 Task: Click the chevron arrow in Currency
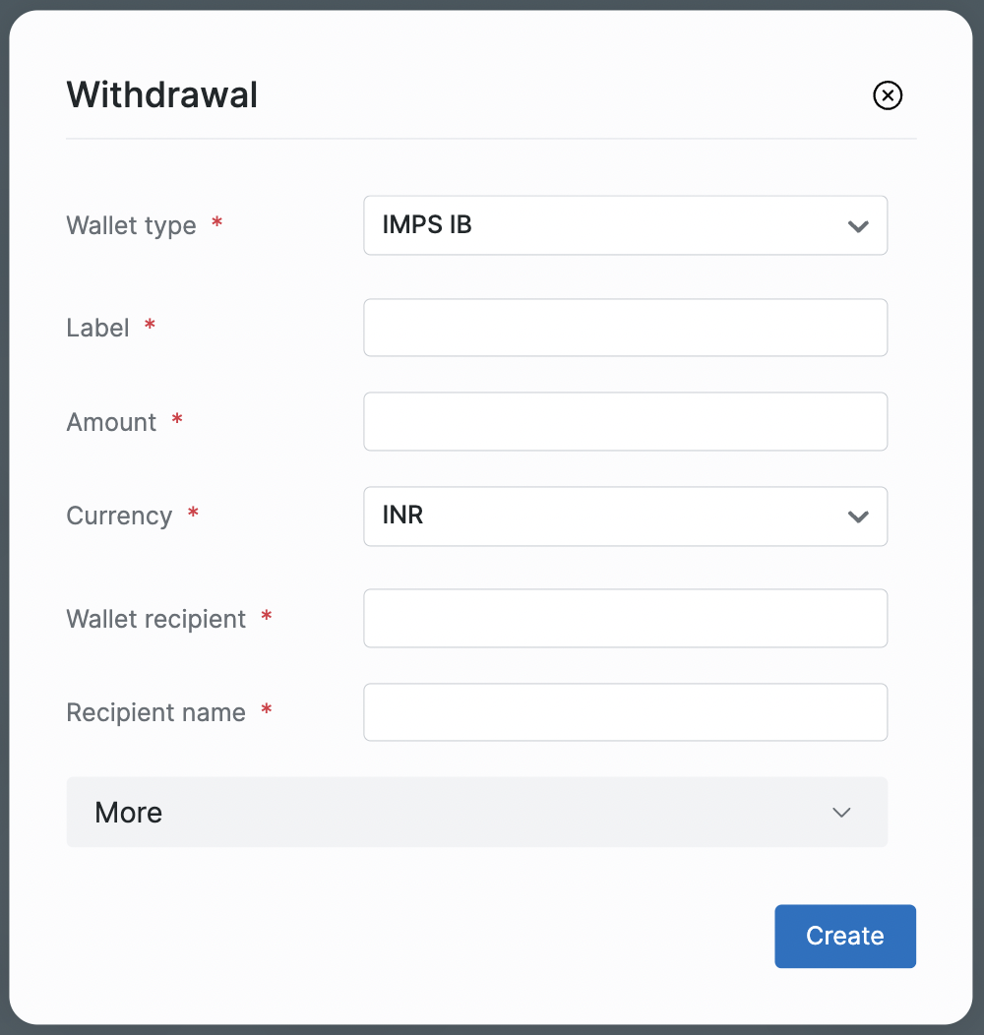pyautogui.click(x=858, y=517)
